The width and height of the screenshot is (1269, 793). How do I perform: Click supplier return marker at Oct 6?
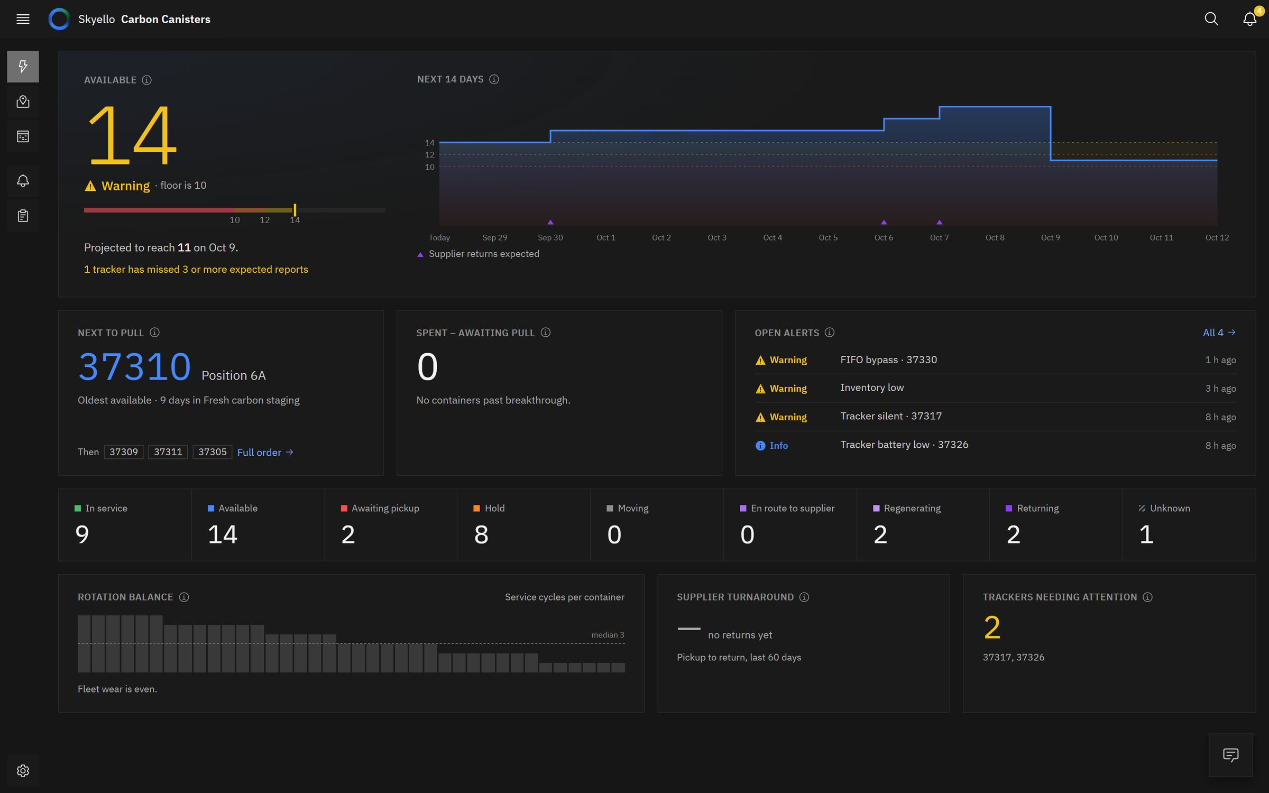[884, 222]
